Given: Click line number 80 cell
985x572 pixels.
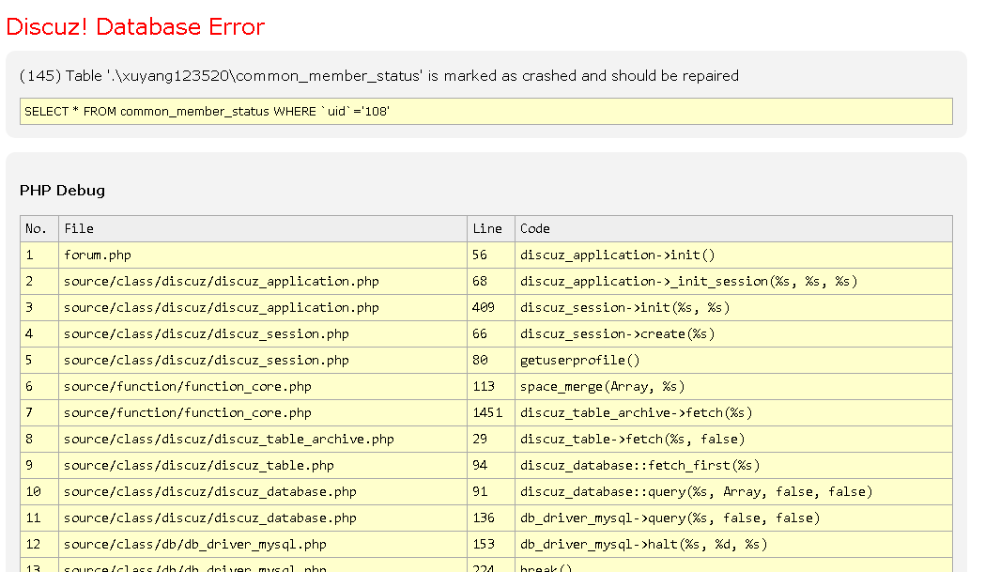Looking at the screenshot, I should pos(490,361).
